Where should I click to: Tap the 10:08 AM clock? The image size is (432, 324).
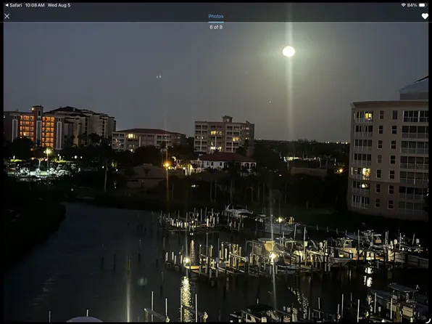pos(35,5)
